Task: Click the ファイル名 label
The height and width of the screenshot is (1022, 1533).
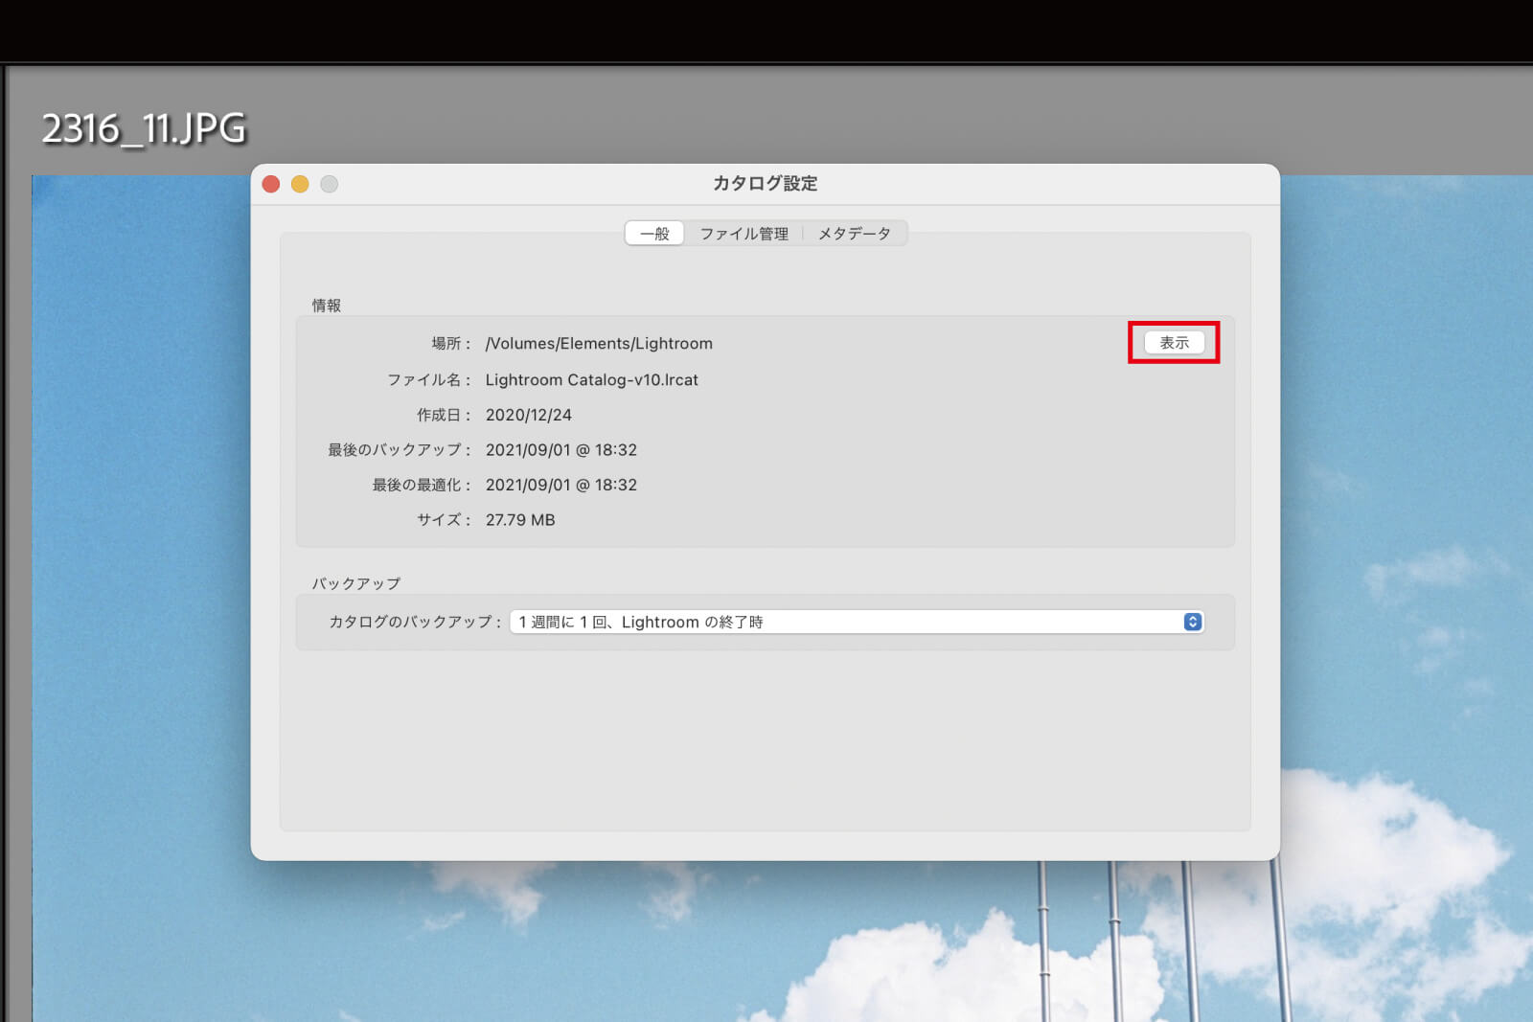Action: pos(428,379)
